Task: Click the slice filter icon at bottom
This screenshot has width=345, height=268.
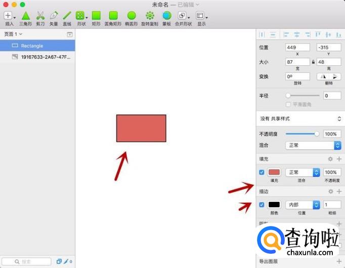Action: tap(66, 261)
